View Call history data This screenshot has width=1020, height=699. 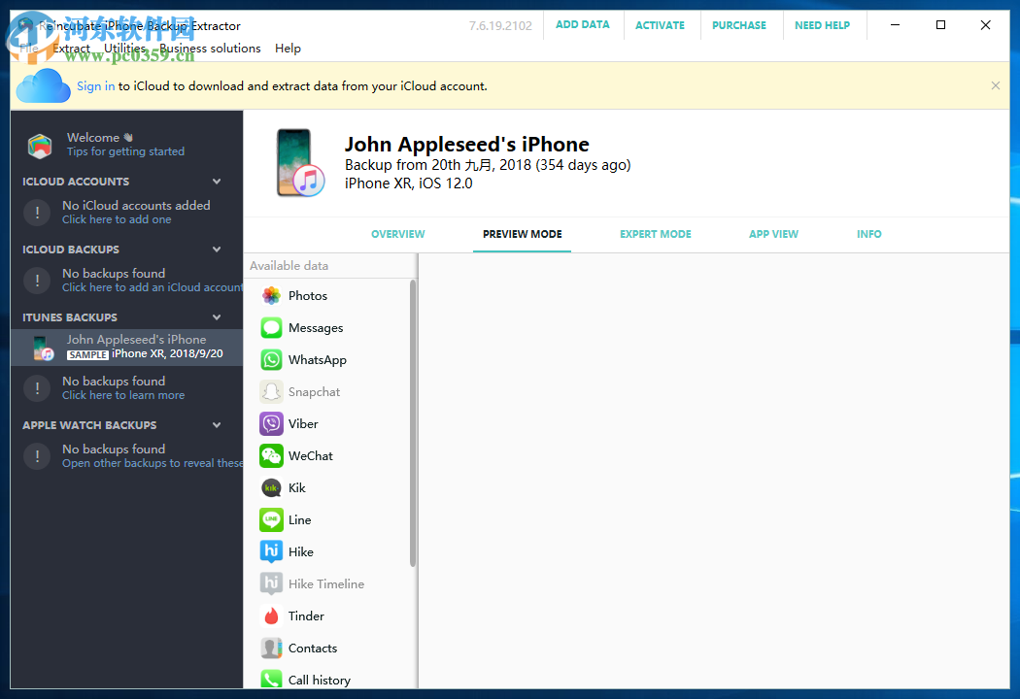pyautogui.click(x=318, y=680)
